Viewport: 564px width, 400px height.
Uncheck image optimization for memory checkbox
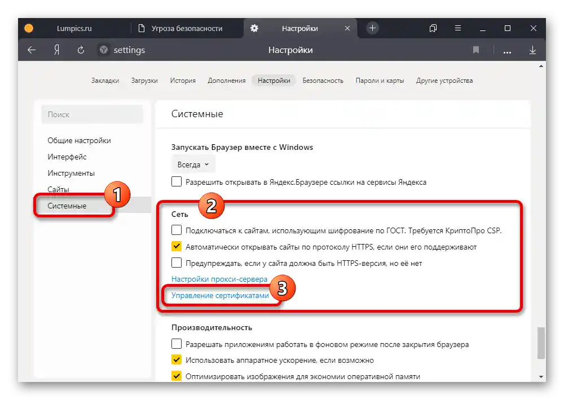pyautogui.click(x=176, y=376)
